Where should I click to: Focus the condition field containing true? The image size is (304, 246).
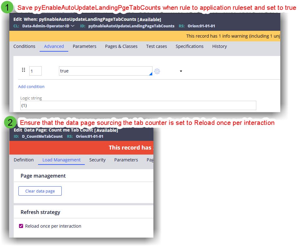point(105,71)
